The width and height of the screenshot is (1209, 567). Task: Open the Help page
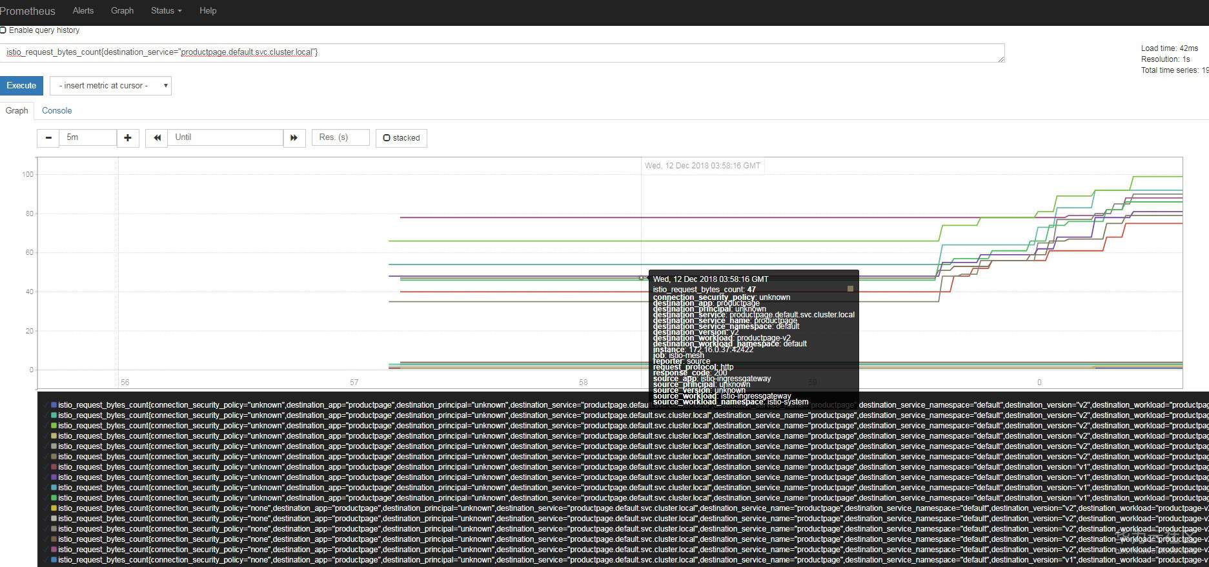[x=208, y=11]
